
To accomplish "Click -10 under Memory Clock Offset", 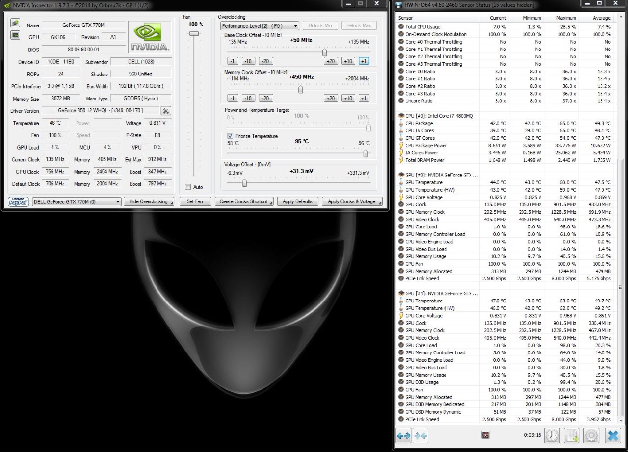I will (x=249, y=98).
